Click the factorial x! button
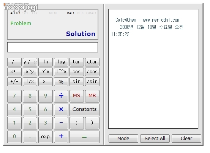Image resolution: width=210 pixels, height=153 pixels. coord(46,82)
